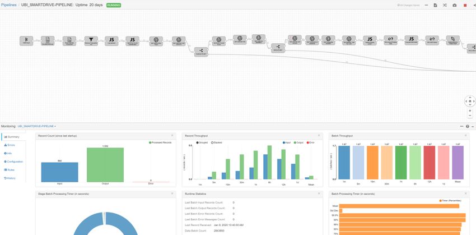Open the Rules tab
This screenshot has height=235, width=476.
9,169
